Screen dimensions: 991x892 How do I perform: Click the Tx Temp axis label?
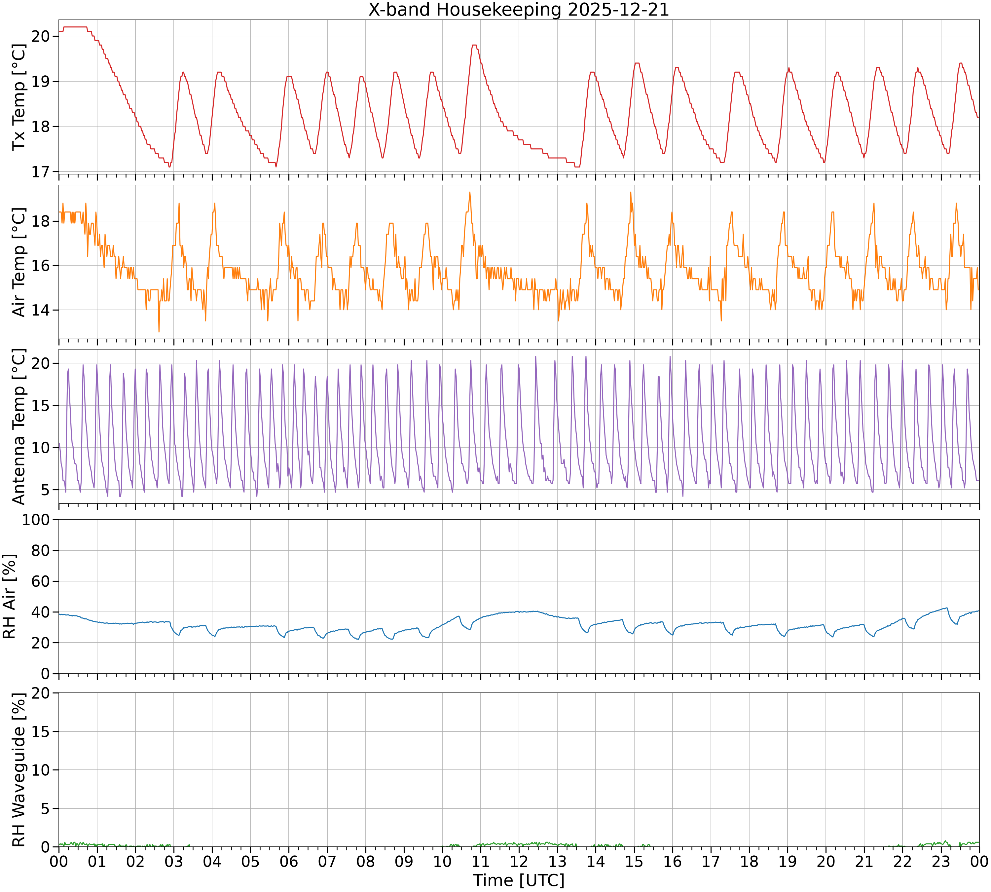pyautogui.click(x=18, y=97)
